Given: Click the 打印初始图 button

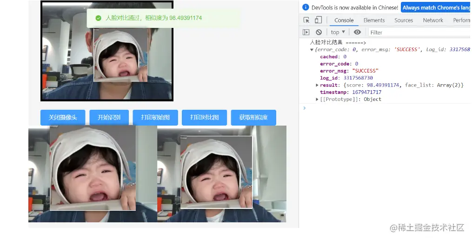Looking at the screenshot, I should [155, 117].
